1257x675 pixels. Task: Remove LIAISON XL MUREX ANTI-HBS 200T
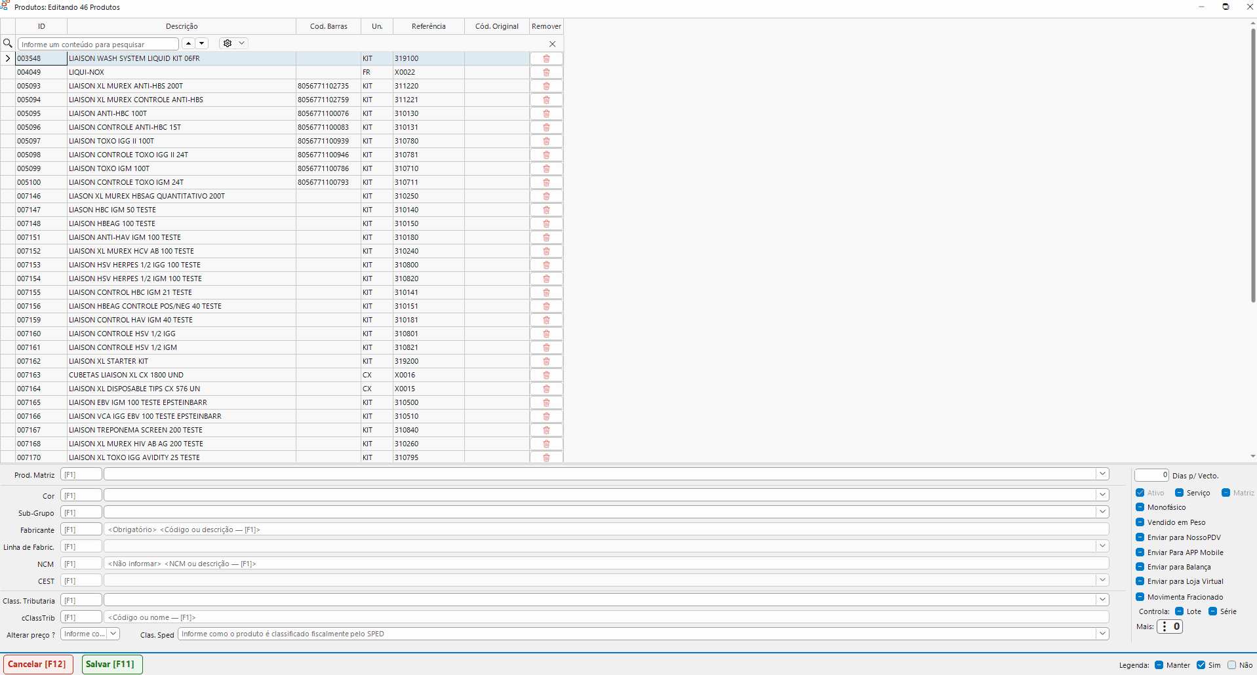[x=546, y=86]
